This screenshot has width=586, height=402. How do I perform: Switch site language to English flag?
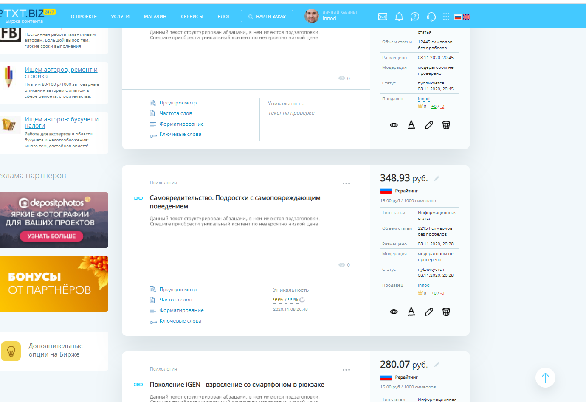[467, 17]
